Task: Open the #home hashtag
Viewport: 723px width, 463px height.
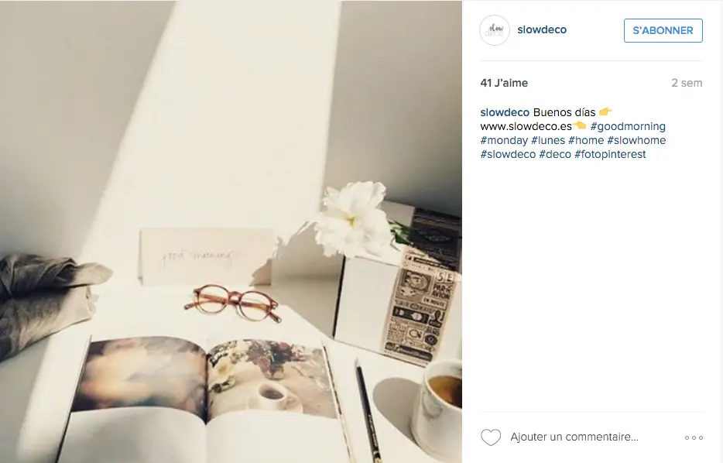Action: pyautogui.click(x=586, y=140)
